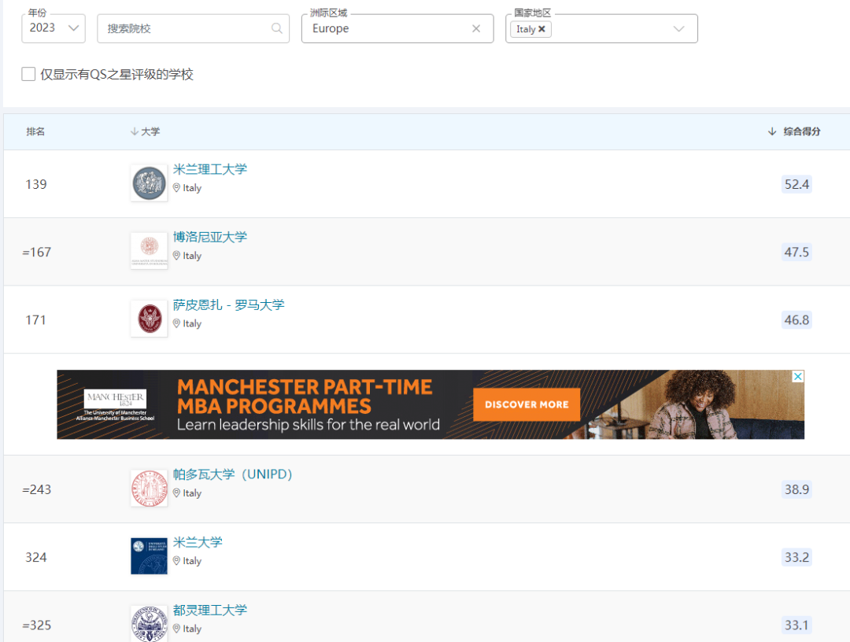The image size is (850, 642).
Task: Click the Manchester 1824 logo in ad
Action: 115,400
